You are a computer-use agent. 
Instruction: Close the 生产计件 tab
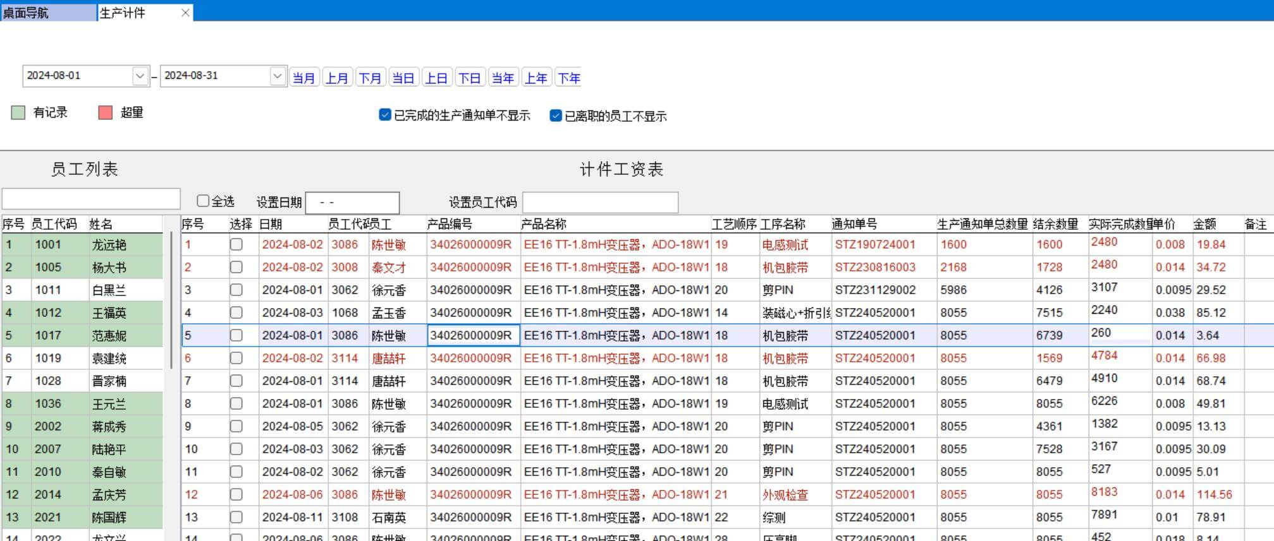point(185,13)
